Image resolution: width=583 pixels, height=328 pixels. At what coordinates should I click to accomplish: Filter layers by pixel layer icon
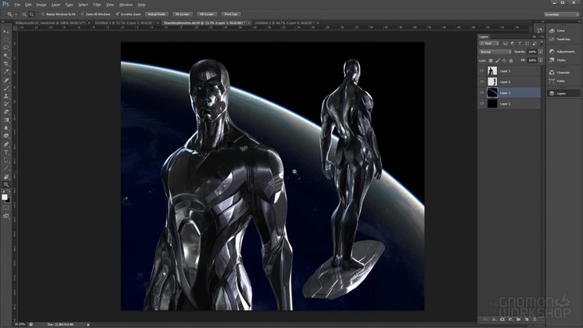(x=505, y=44)
